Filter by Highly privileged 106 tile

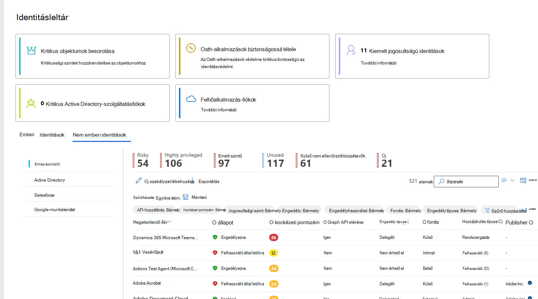(181, 160)
